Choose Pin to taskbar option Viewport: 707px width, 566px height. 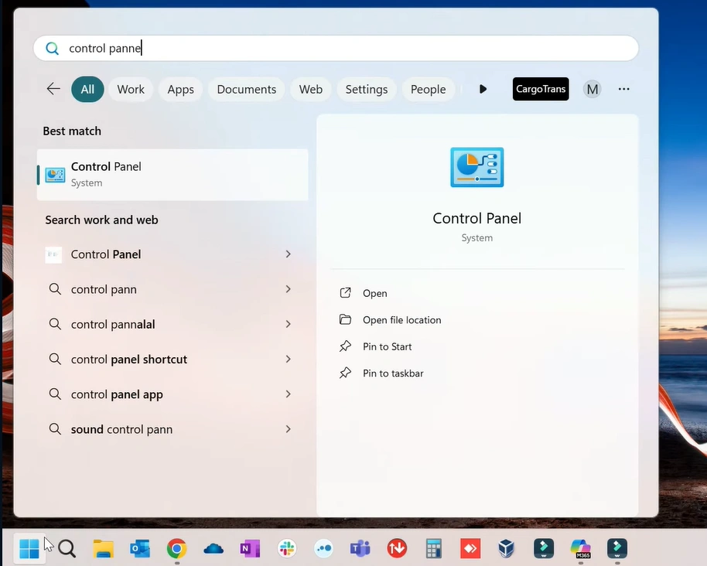coord(392,373)
